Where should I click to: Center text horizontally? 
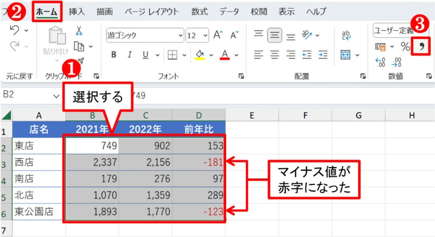(275, 55)
